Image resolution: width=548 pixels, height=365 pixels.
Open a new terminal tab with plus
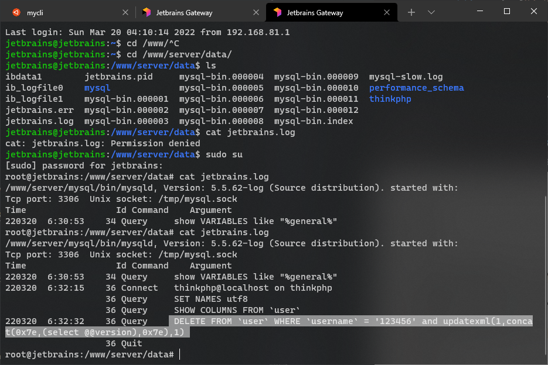coord(411,12)
